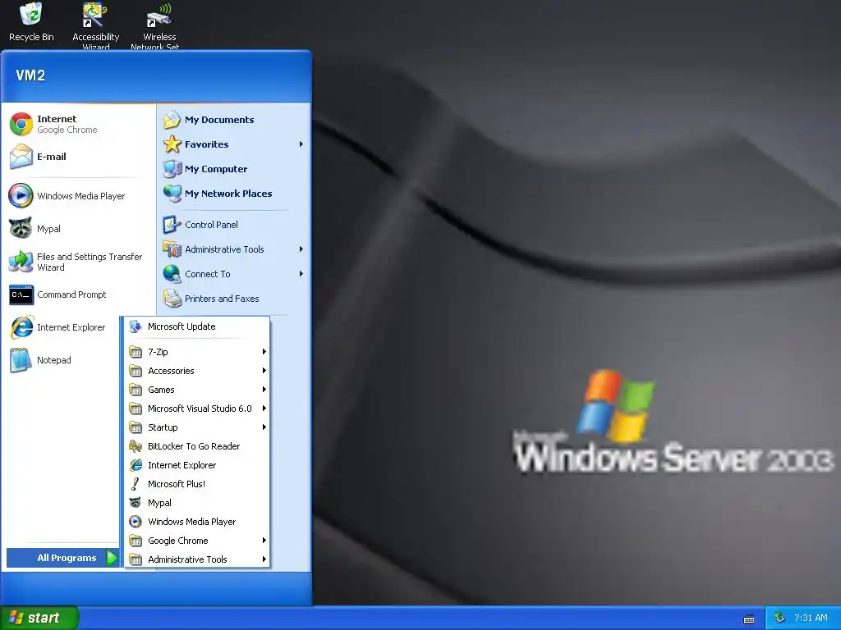
Task: Expand the Startup submenu arrow
Action: [x=264, y=427]
